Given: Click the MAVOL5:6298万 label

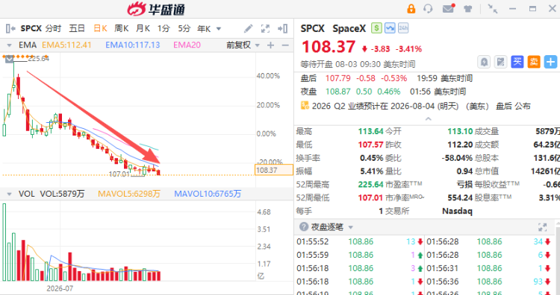Looking at the screenshot, I should coord(129,194).
